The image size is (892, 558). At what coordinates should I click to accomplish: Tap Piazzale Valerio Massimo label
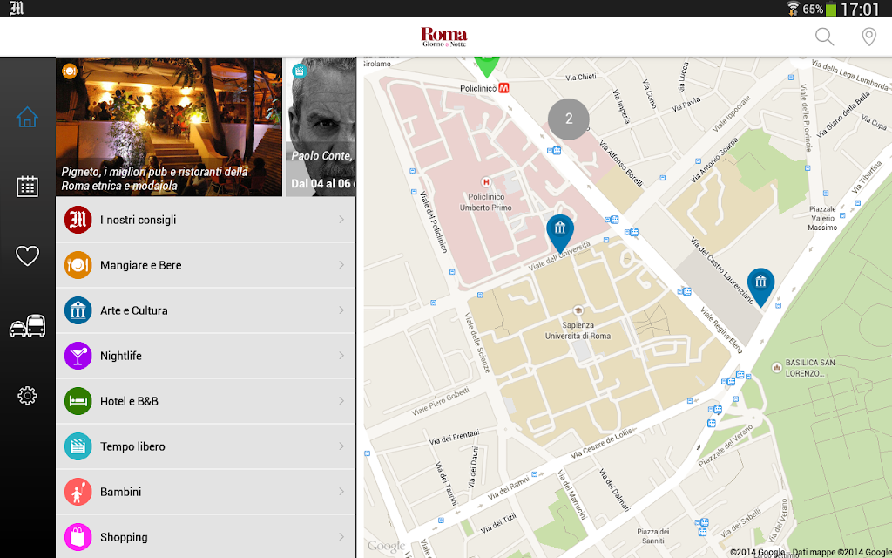click(x=822, y=218)
